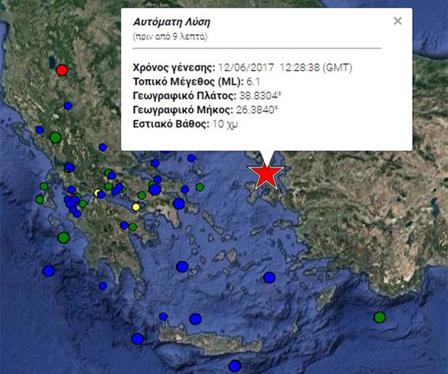Click the yellow marker in northeastern Peloponnese
Viewport: 448px width, 374px height.
(136, 207)
